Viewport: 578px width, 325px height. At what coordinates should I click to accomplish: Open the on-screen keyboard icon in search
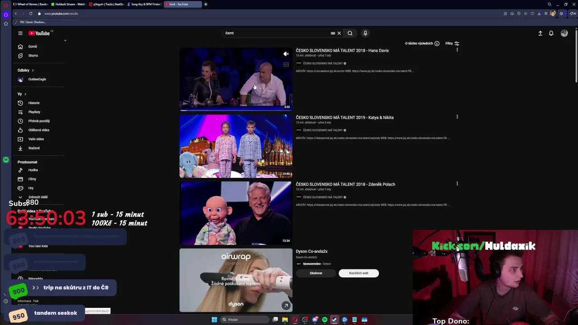pos(333,33)
